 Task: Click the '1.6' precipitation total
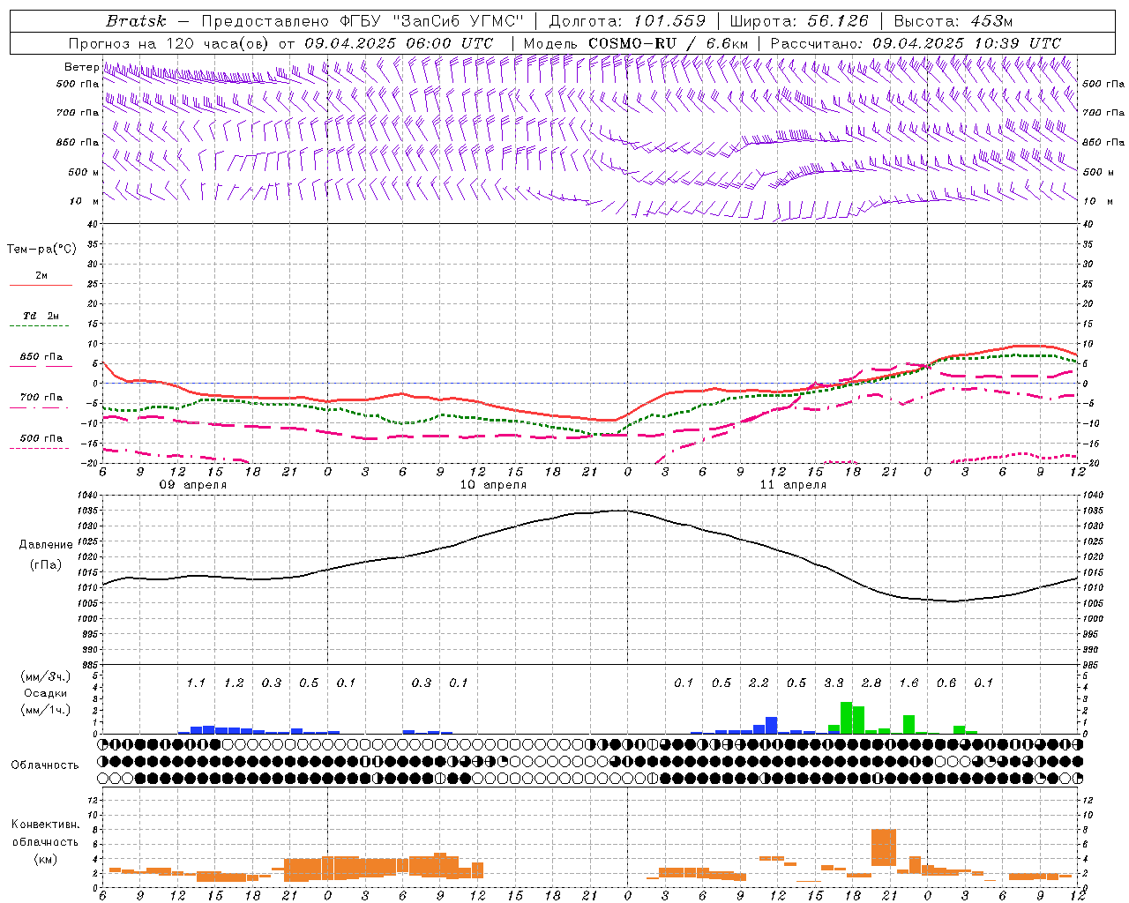click(908, 683)
